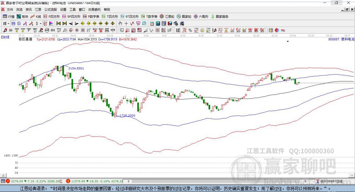
Task: Open the 公式选股 menu
Action: (x=51, y=9)
